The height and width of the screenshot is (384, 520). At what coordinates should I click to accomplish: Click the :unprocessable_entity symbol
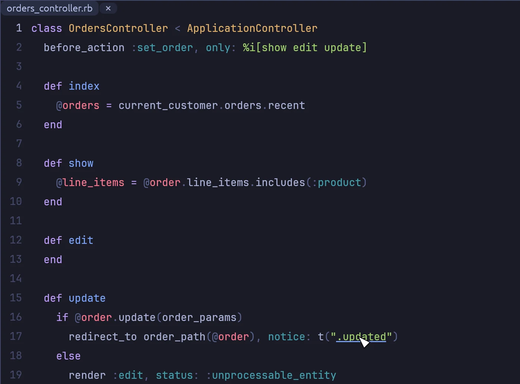coord(271,375)
